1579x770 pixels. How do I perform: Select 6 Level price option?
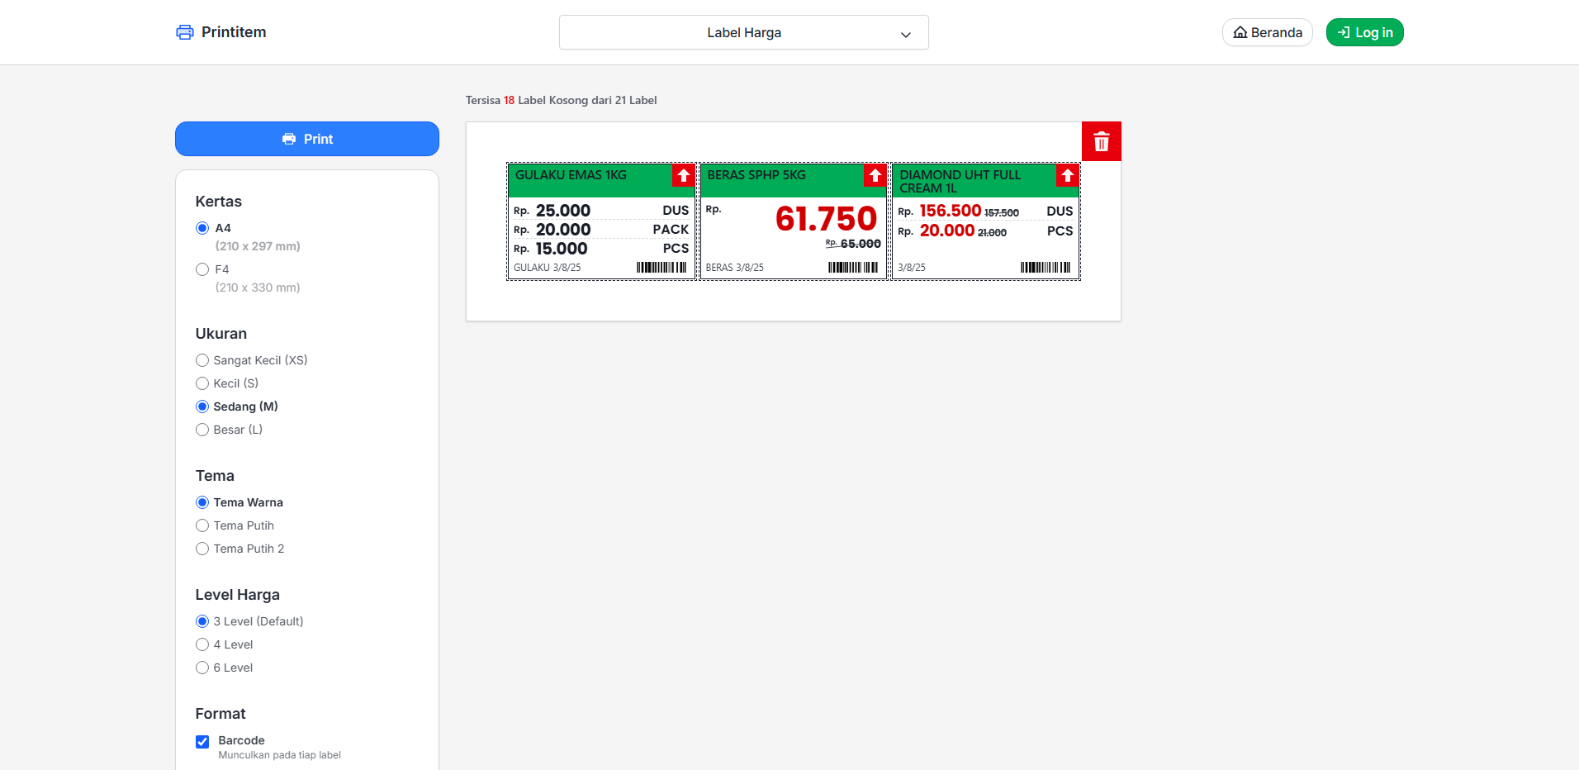tap(202, 668)
